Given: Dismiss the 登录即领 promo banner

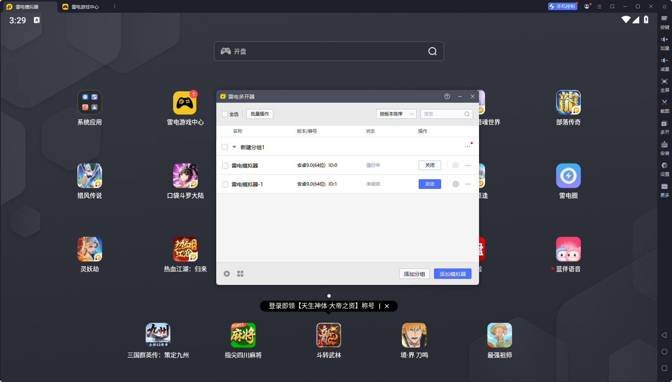Looking at the screenshot, I should tap(387, 306).
